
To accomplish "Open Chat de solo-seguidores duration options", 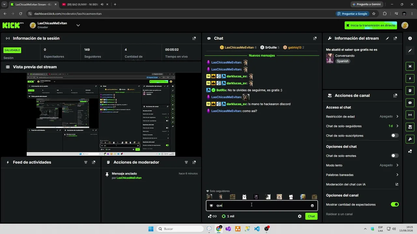I will 362,126.
